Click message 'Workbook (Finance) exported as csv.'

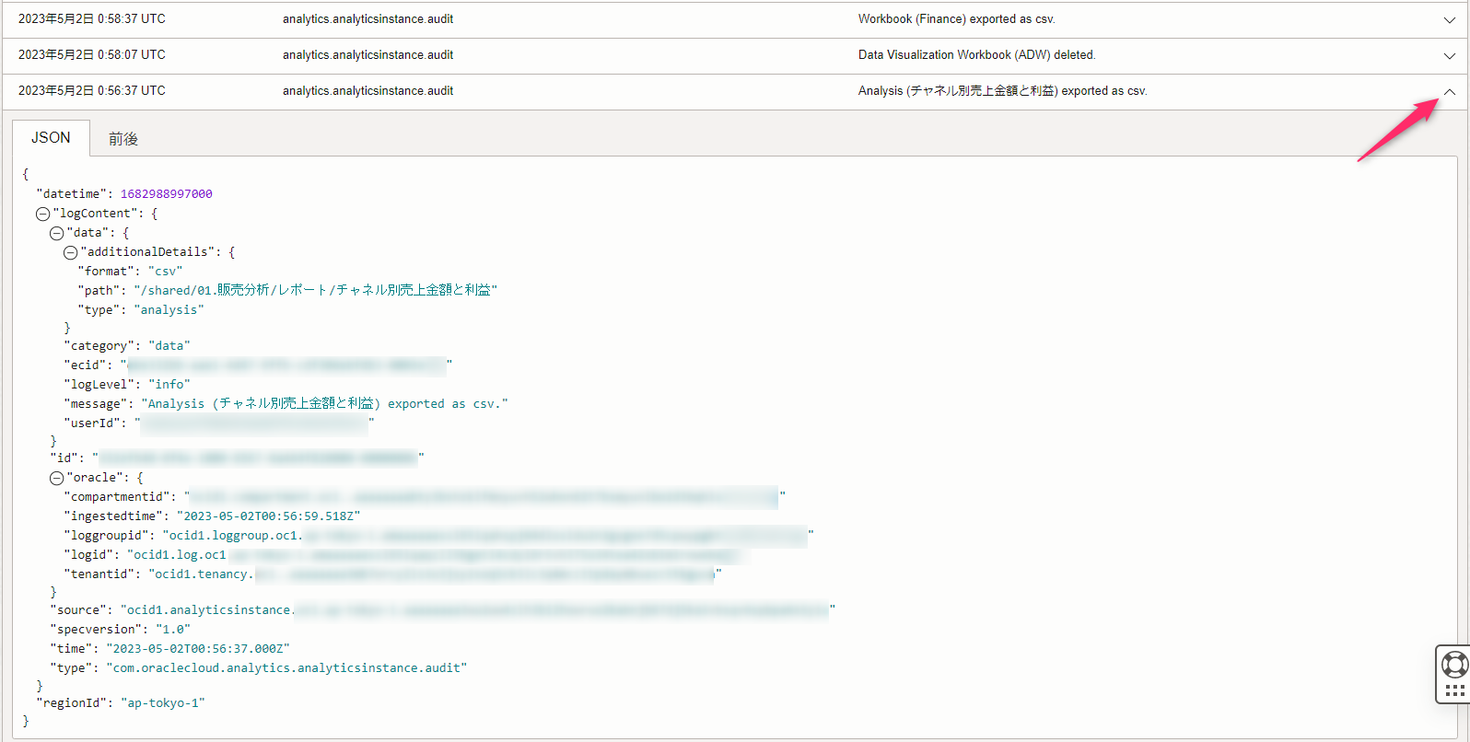click(x=956, y=19)
